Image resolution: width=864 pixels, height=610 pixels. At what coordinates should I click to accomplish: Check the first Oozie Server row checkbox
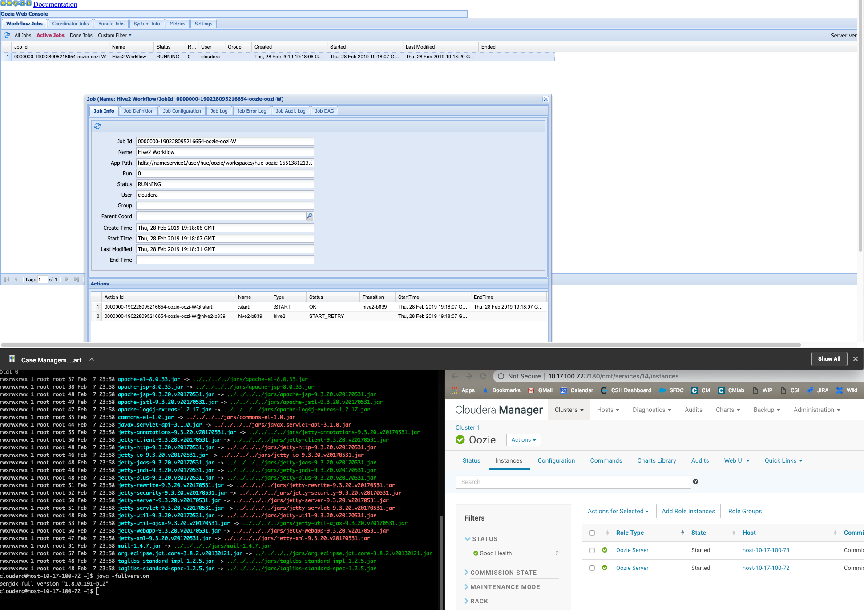coord(592,550)
